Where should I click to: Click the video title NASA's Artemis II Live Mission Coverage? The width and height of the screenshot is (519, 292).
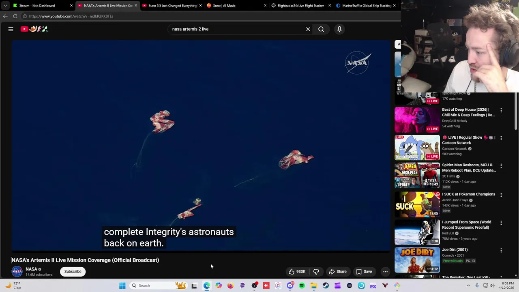pyautogui.click(x=85, y=260)
